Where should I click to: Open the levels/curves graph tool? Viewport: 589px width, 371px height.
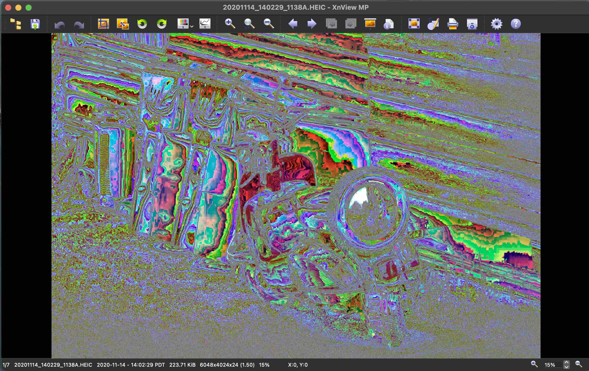point(205,24)
